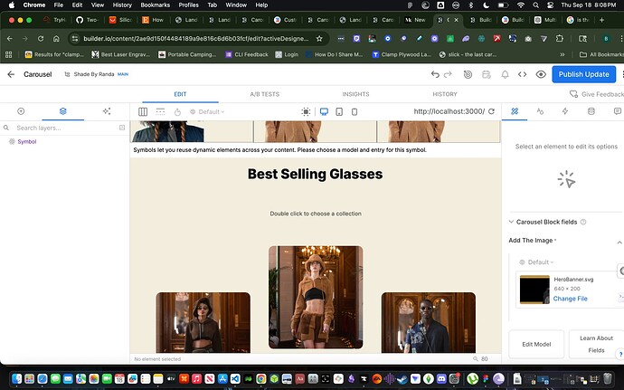Image resolution: width=624 pixels, height=390 pixels.
Task: Switch to mobile preview device
Action: [x=355, y=112]
